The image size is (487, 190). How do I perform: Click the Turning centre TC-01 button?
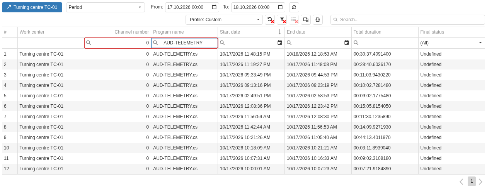[32, 7]
